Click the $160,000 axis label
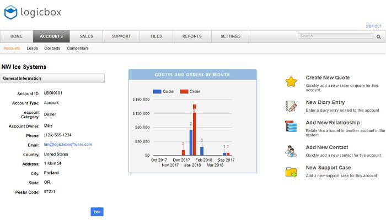386x220 pixels. [141, 100]
